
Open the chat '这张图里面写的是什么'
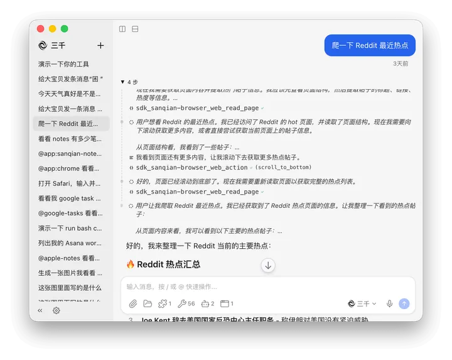tap(71, 288)
